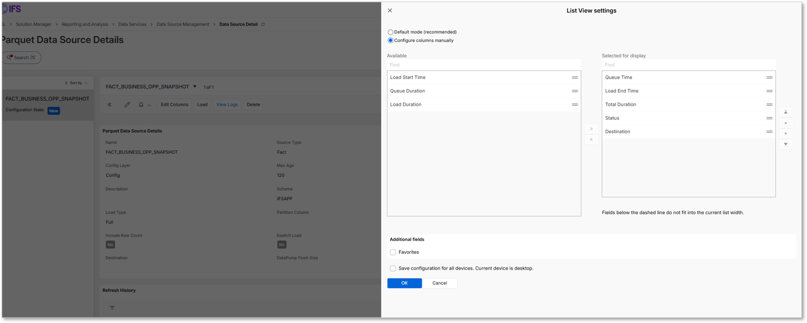Select Queue Time in Selected list
This screenshot has height=323, width=807.
(x=689, y=77)
